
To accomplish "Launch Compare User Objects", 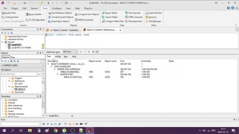I will 87,14.
